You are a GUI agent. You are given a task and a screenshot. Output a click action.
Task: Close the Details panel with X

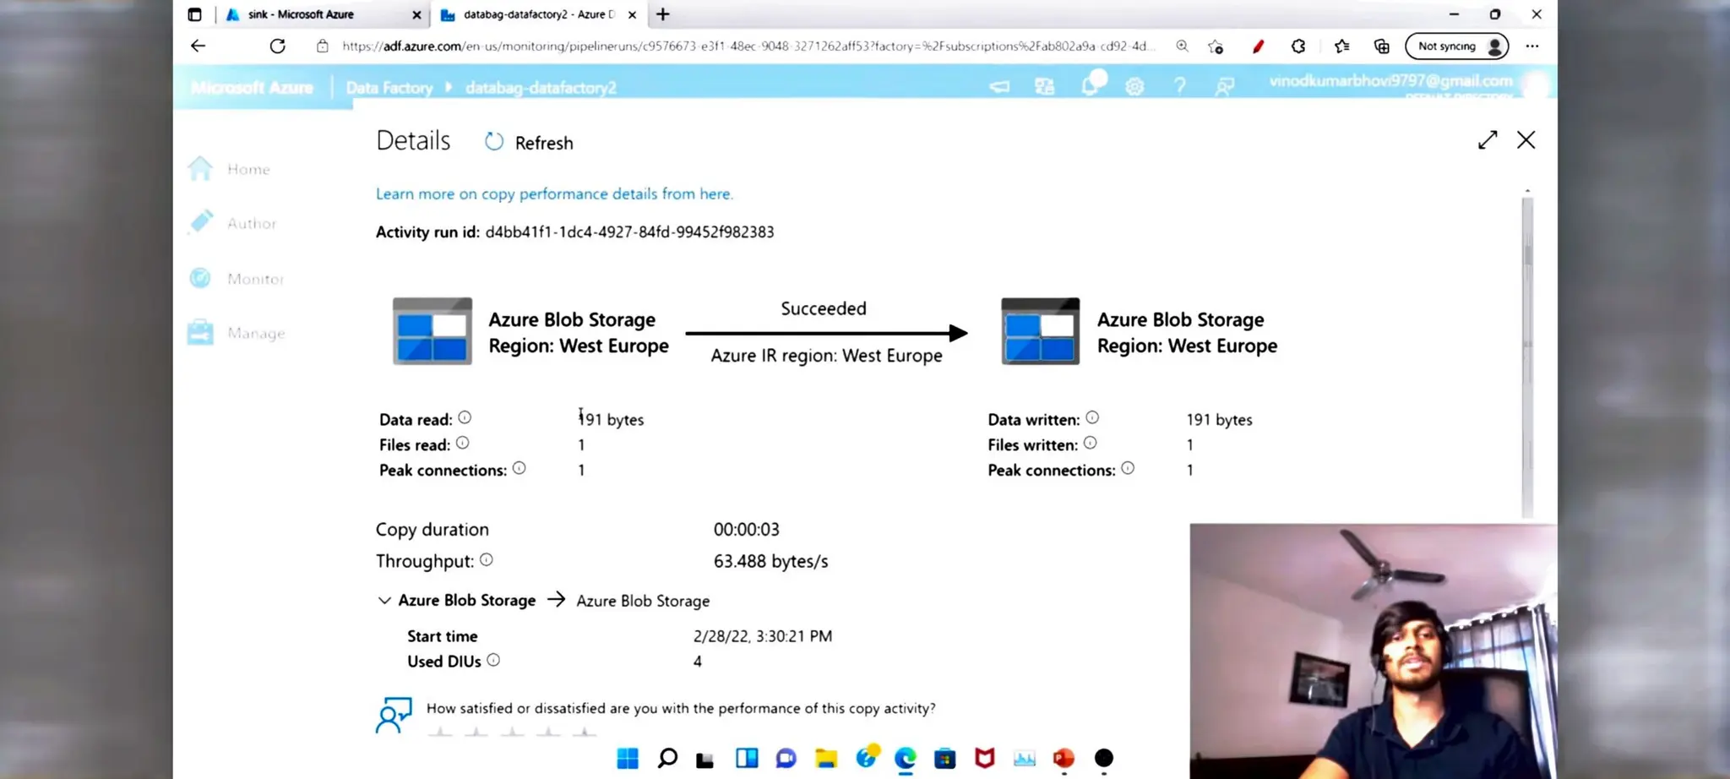pyautogui.click(x=1526, y=140)
